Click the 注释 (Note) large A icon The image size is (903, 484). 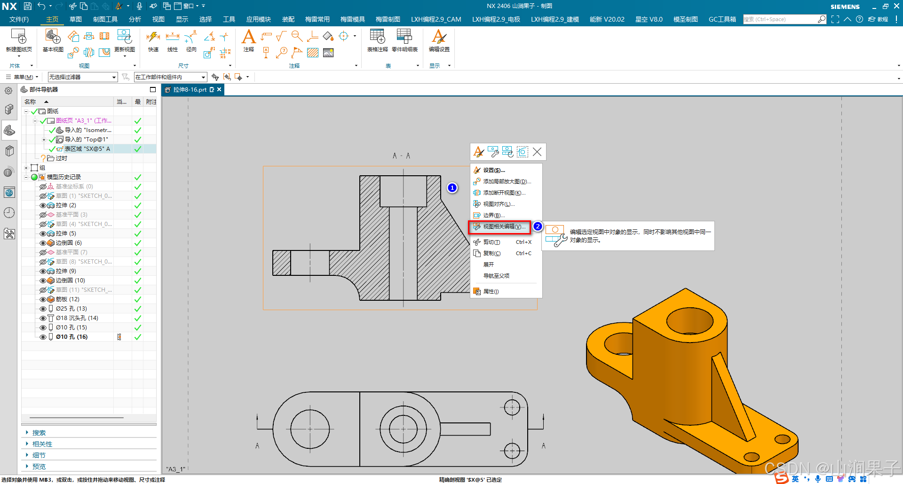[x=248, y=37]
